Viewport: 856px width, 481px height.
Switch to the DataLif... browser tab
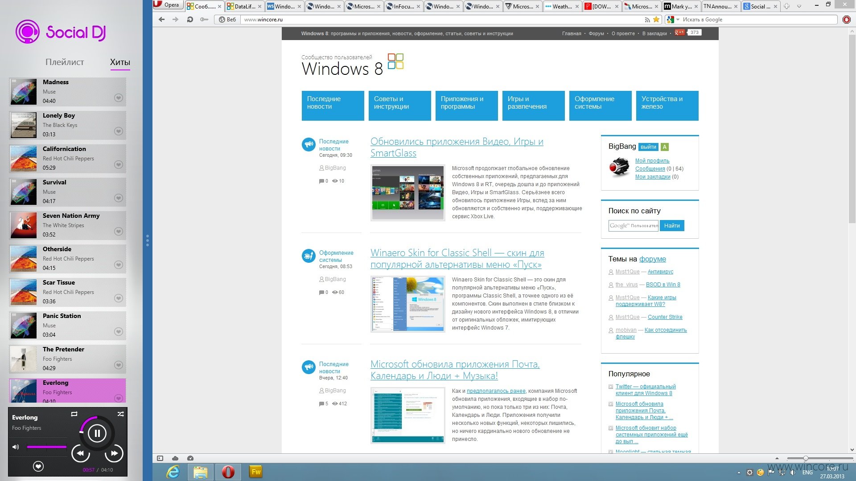(244, 6)
